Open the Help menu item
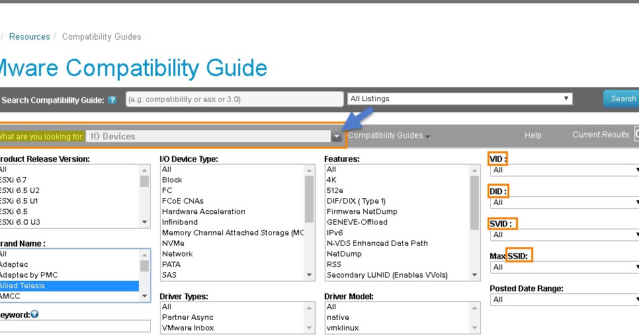 click(x=532, y=135)
